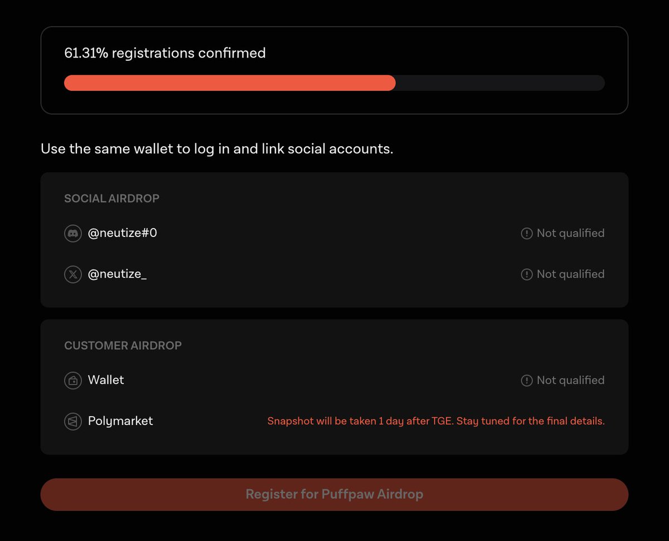Select the @neutize#0 Discord handle text
The height and width of the screenshot is (541, 669).
123,233
